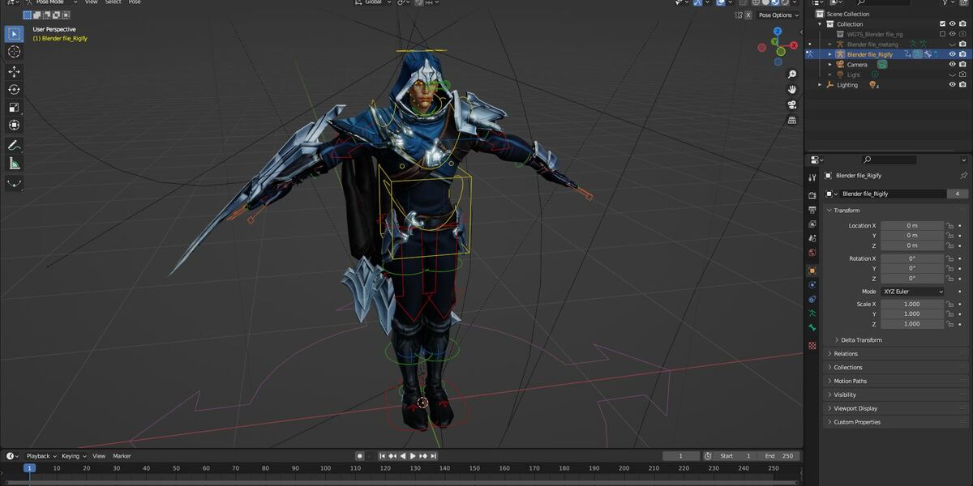Open the Pose Options popover
973x486 pixels.
778,15
